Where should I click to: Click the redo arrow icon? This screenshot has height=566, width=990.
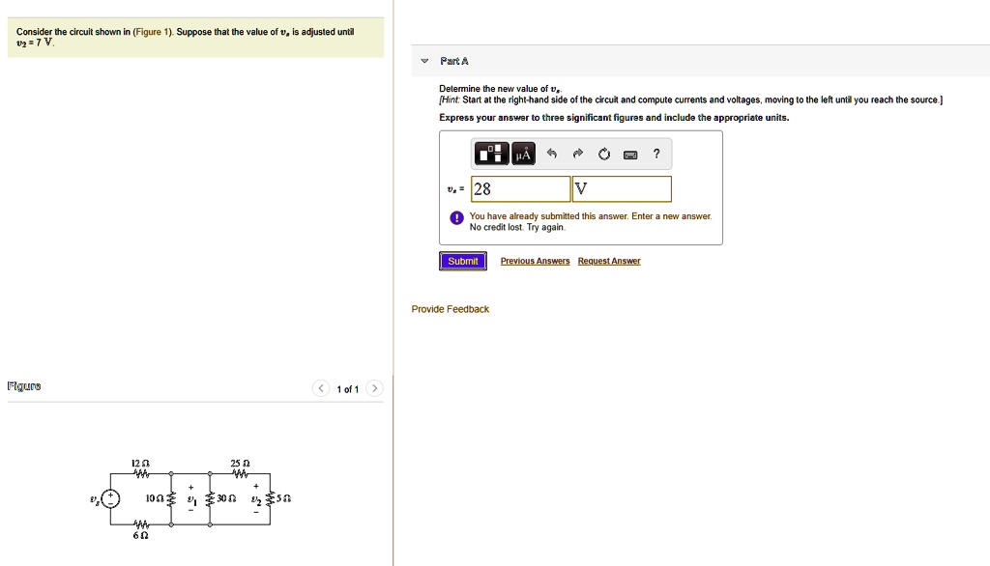577,154
